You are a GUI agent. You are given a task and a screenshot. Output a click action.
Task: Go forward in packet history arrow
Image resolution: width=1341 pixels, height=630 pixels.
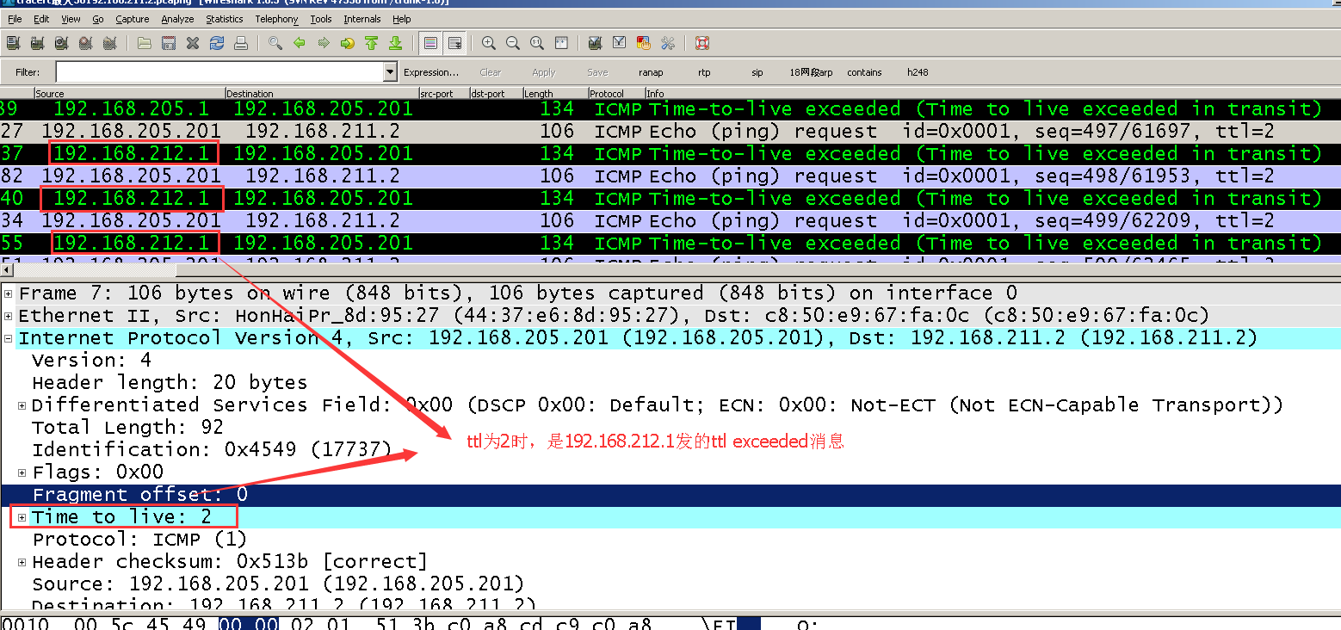point(324,43)
